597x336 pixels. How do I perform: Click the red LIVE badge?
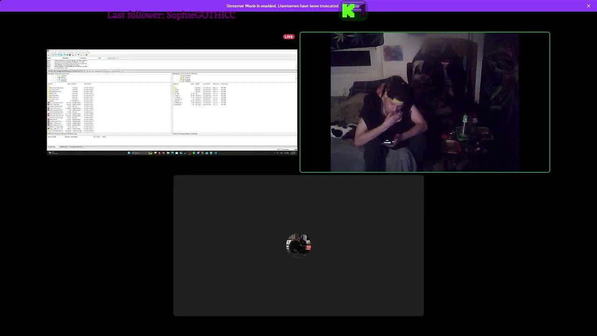click(x=289, y=37)
